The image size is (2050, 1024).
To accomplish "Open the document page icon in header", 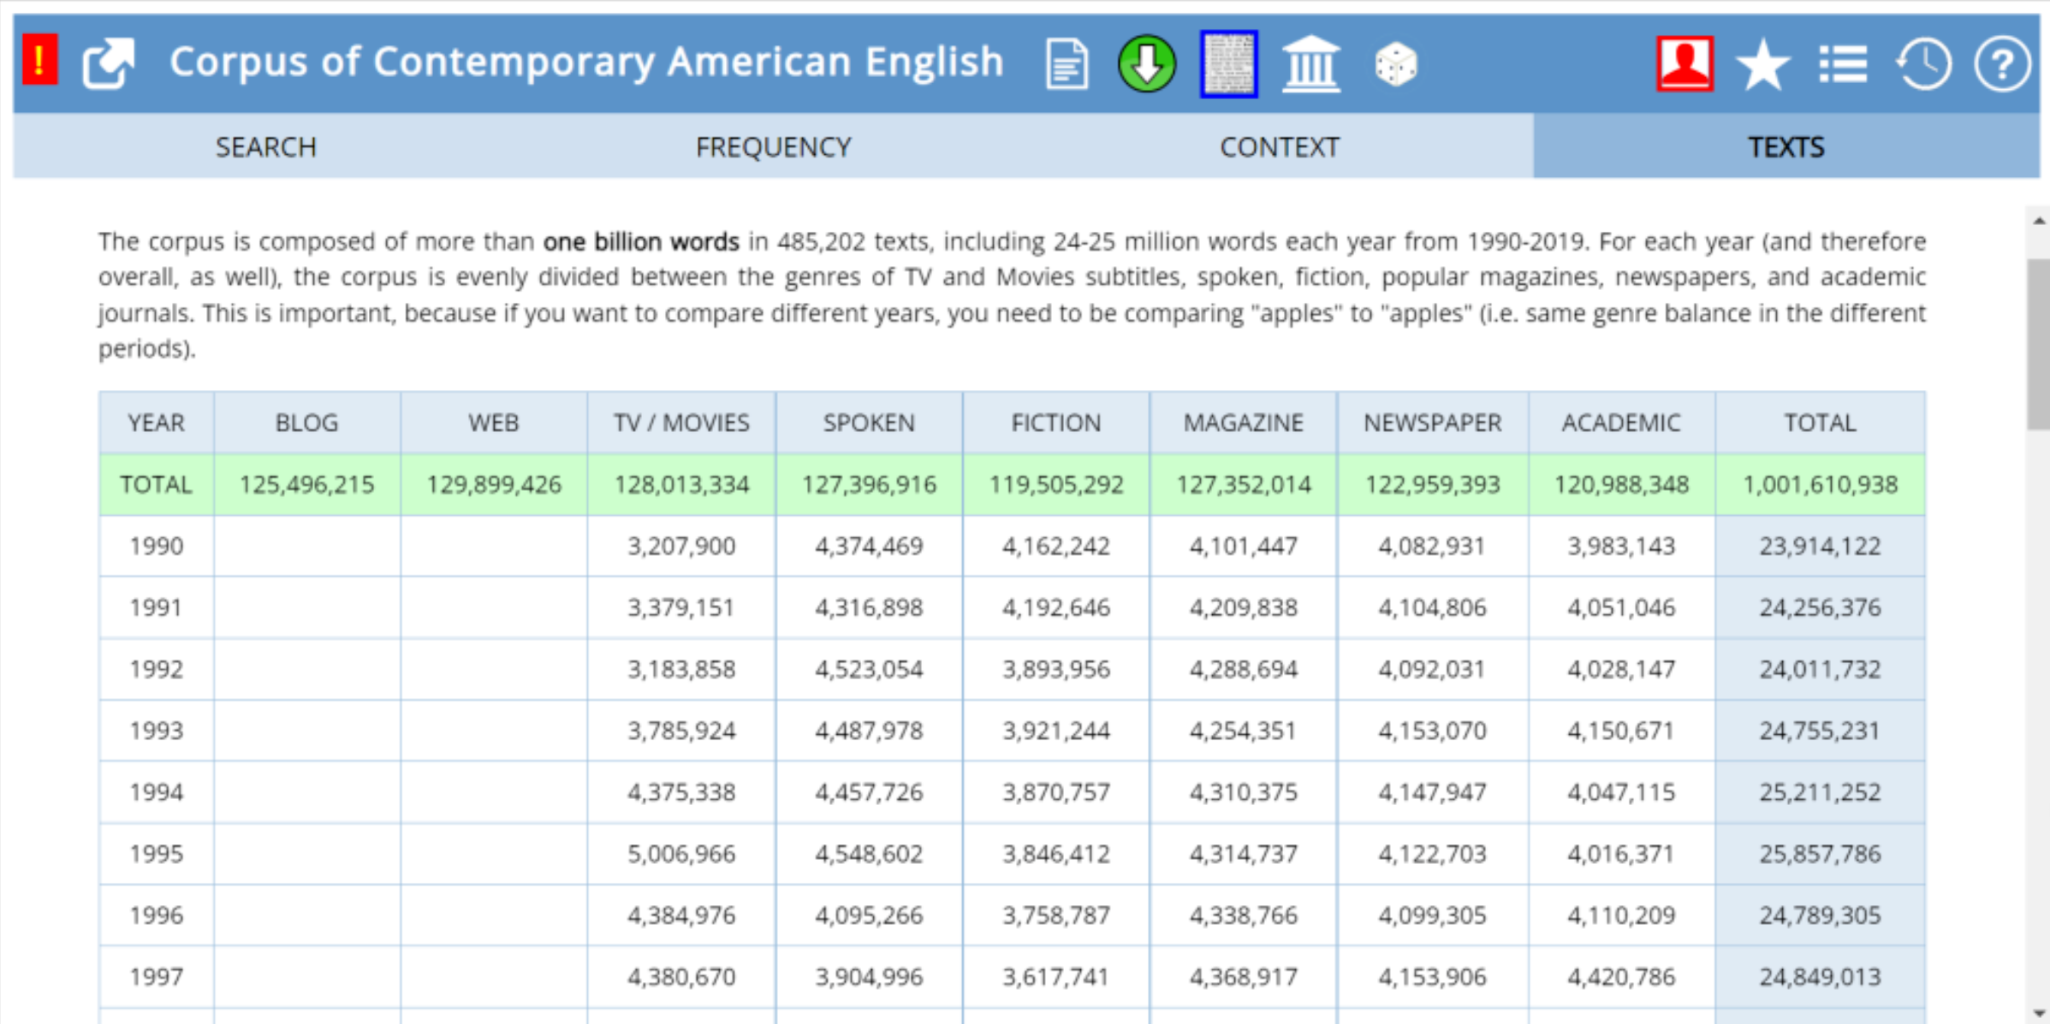I will 1067,63.
